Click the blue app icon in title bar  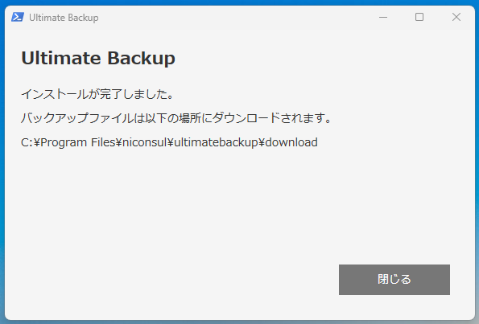pos(18,17)
